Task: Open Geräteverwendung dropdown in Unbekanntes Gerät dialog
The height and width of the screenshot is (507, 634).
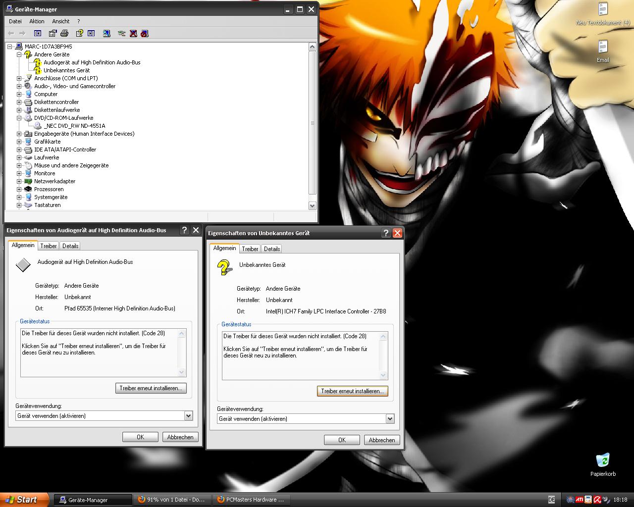Action: [390, 419]
